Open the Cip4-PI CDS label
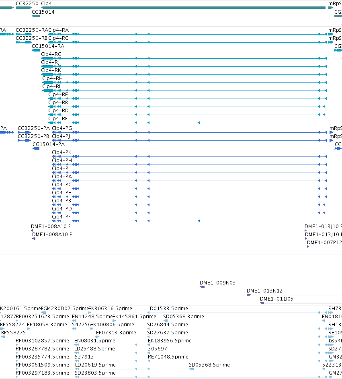 (61, 169)
